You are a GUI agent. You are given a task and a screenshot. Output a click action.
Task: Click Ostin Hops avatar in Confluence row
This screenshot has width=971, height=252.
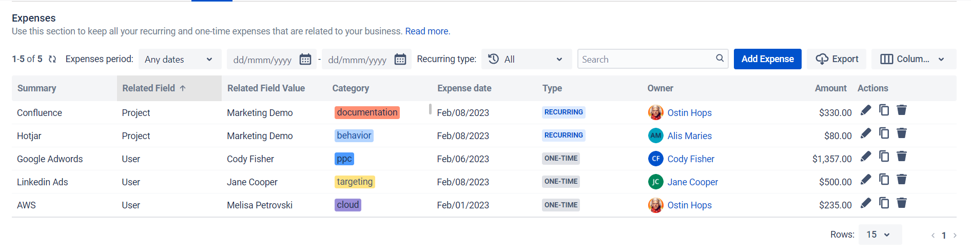point(656,112)
